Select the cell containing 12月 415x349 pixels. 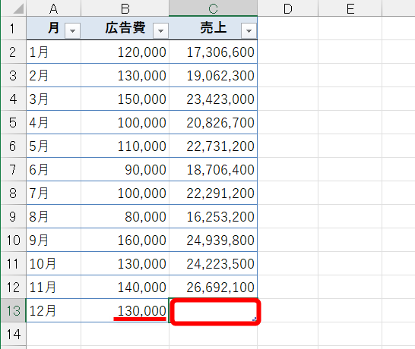(x=54, y=310)
